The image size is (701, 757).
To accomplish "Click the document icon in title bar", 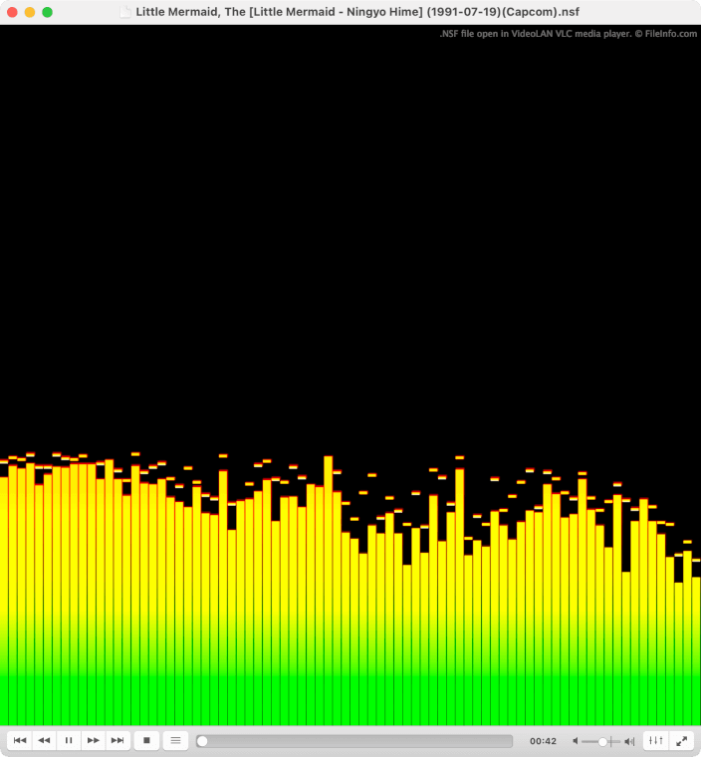I will point(125,12).
